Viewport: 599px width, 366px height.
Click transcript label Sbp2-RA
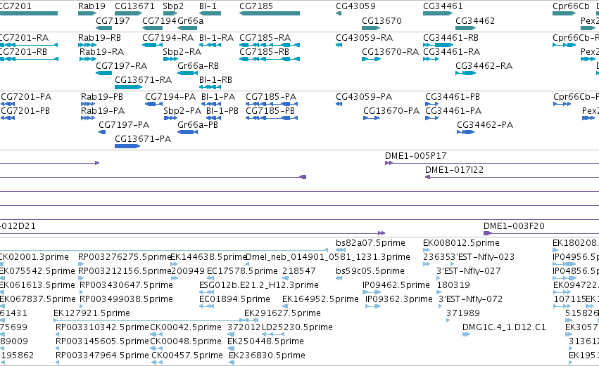(182, 52)
